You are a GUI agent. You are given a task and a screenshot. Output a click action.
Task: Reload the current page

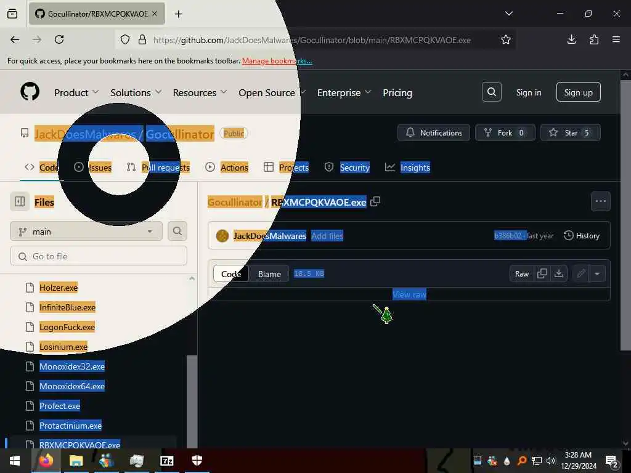tap(59, 39)
